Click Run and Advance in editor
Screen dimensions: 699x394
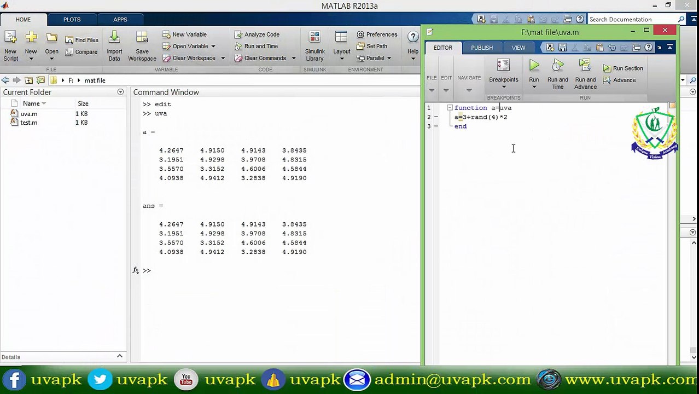(x=585, y=74)
